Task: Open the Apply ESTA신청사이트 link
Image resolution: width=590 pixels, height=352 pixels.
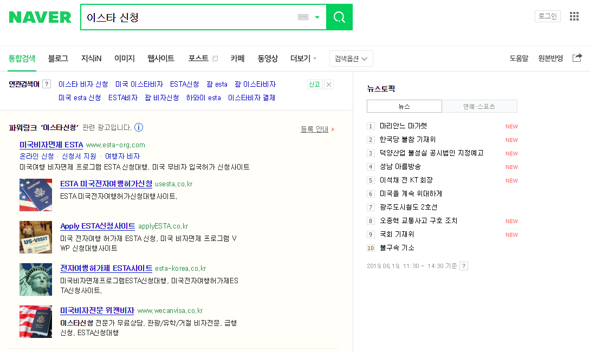Action: [x=98, y=226]
